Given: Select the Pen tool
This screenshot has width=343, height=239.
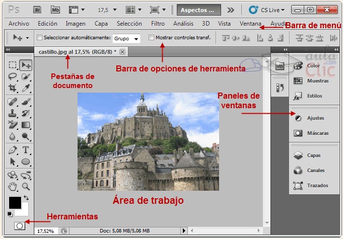Looking at the screenshot, I should click(13, 150).
